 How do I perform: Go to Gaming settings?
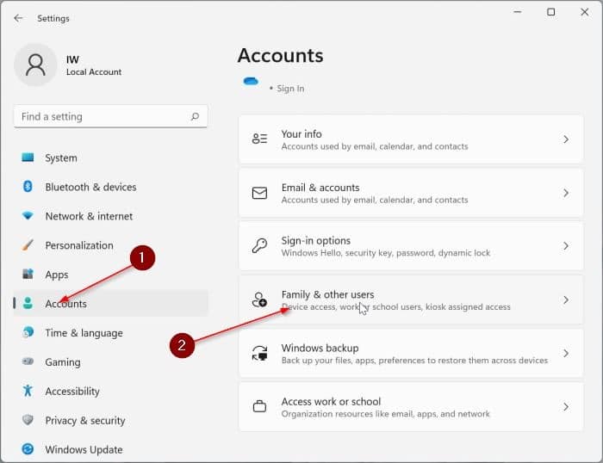tap(111, 362)
